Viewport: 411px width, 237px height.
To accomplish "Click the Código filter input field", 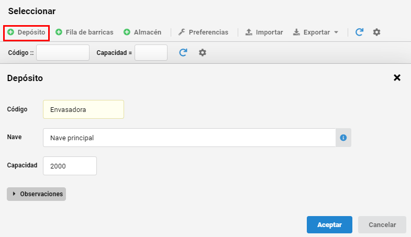I will [63, 53].
